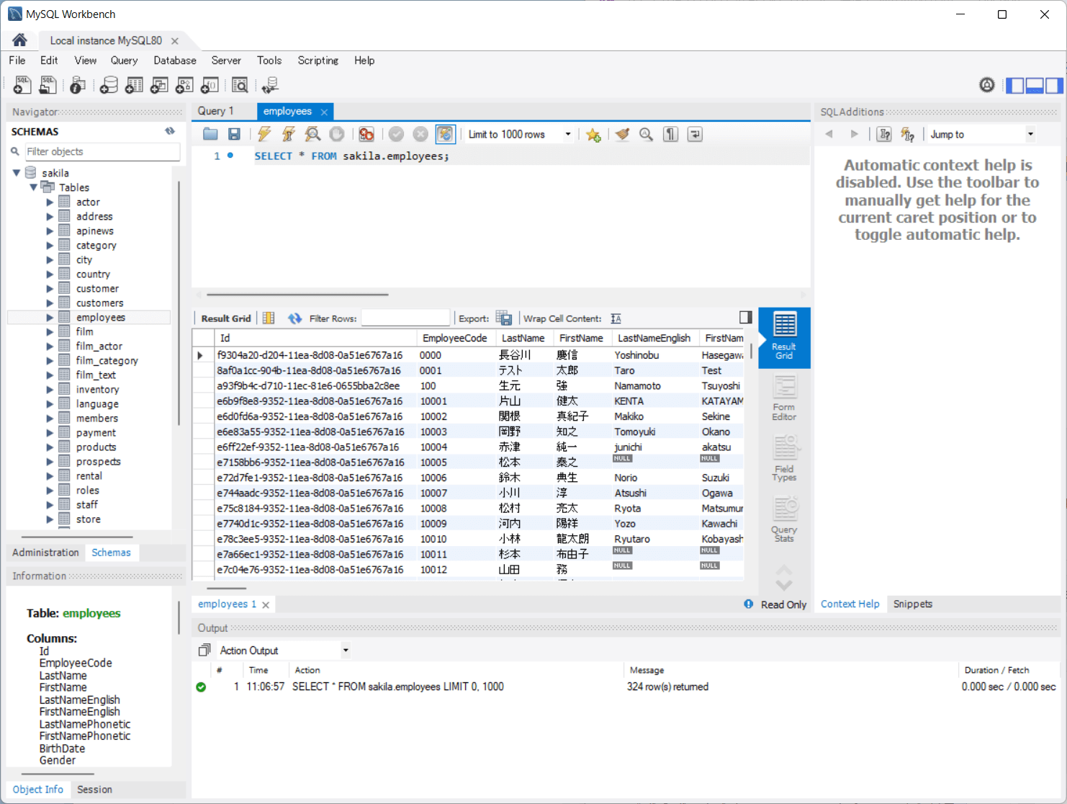Click the Filter objects search field

click(101, 151)
